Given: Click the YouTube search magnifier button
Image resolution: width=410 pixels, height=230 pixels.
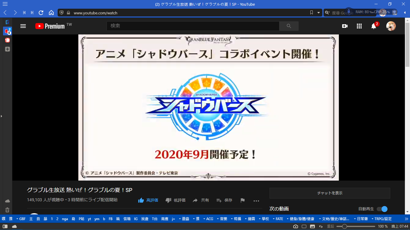Looking at the screenshot, I should [x=289, y=26].
